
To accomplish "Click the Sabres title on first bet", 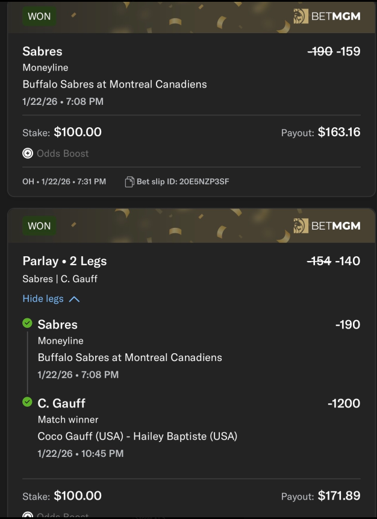I will [42, 51].
